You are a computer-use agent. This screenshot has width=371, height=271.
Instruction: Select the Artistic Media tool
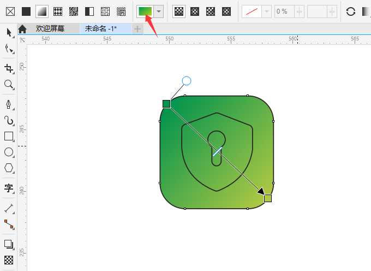pyautogui.click(x=9, y=120)
